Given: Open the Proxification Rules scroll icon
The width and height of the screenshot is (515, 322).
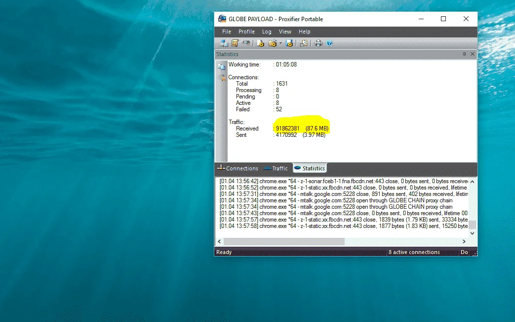Looking at the screenshot, I should click(x=235, y=43).
